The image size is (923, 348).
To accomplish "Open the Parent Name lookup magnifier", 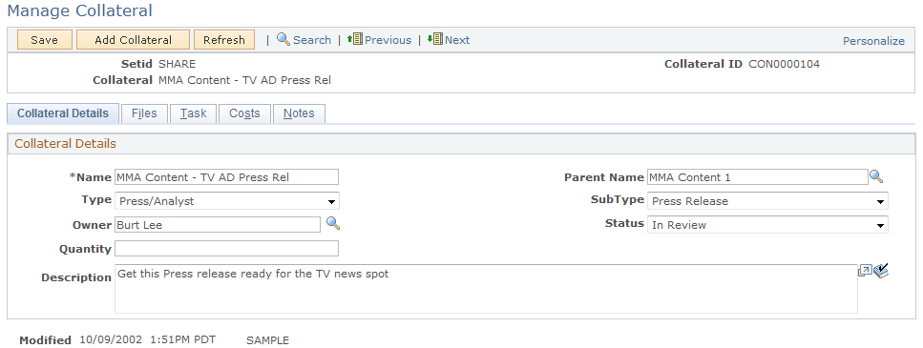I will [x=876, y=176].
